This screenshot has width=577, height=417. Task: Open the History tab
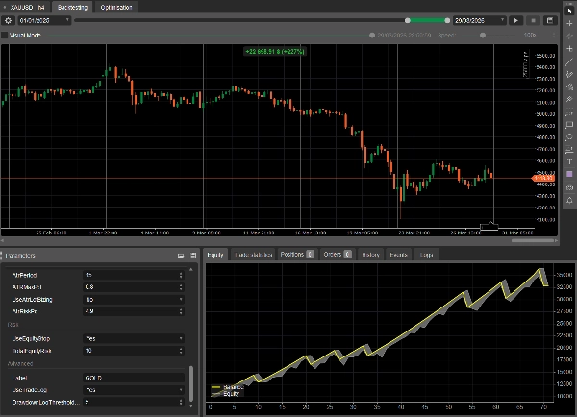[x=370, y=255]
